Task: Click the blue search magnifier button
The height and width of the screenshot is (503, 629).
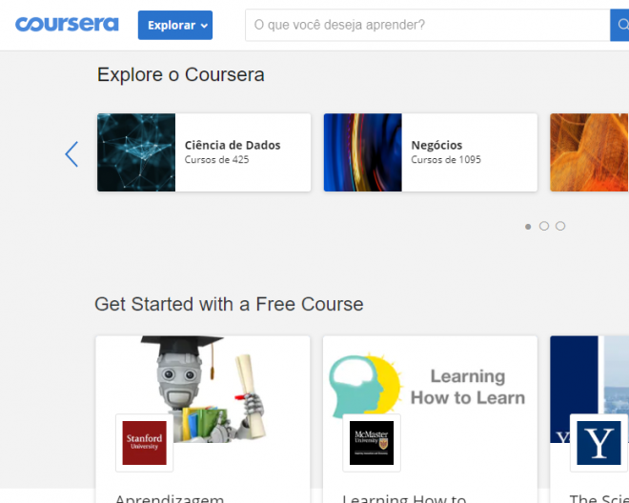Action: [x=619, y=25]
